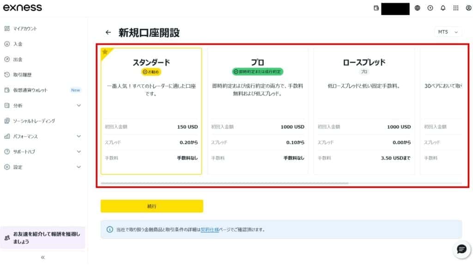Open the 契約仕様 link
This screenshot has width=473, height=266.
pos(210,230)
